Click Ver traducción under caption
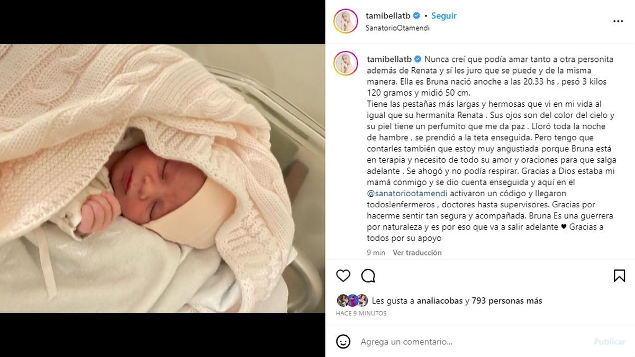635x357 pixels. tap(417, 253)
